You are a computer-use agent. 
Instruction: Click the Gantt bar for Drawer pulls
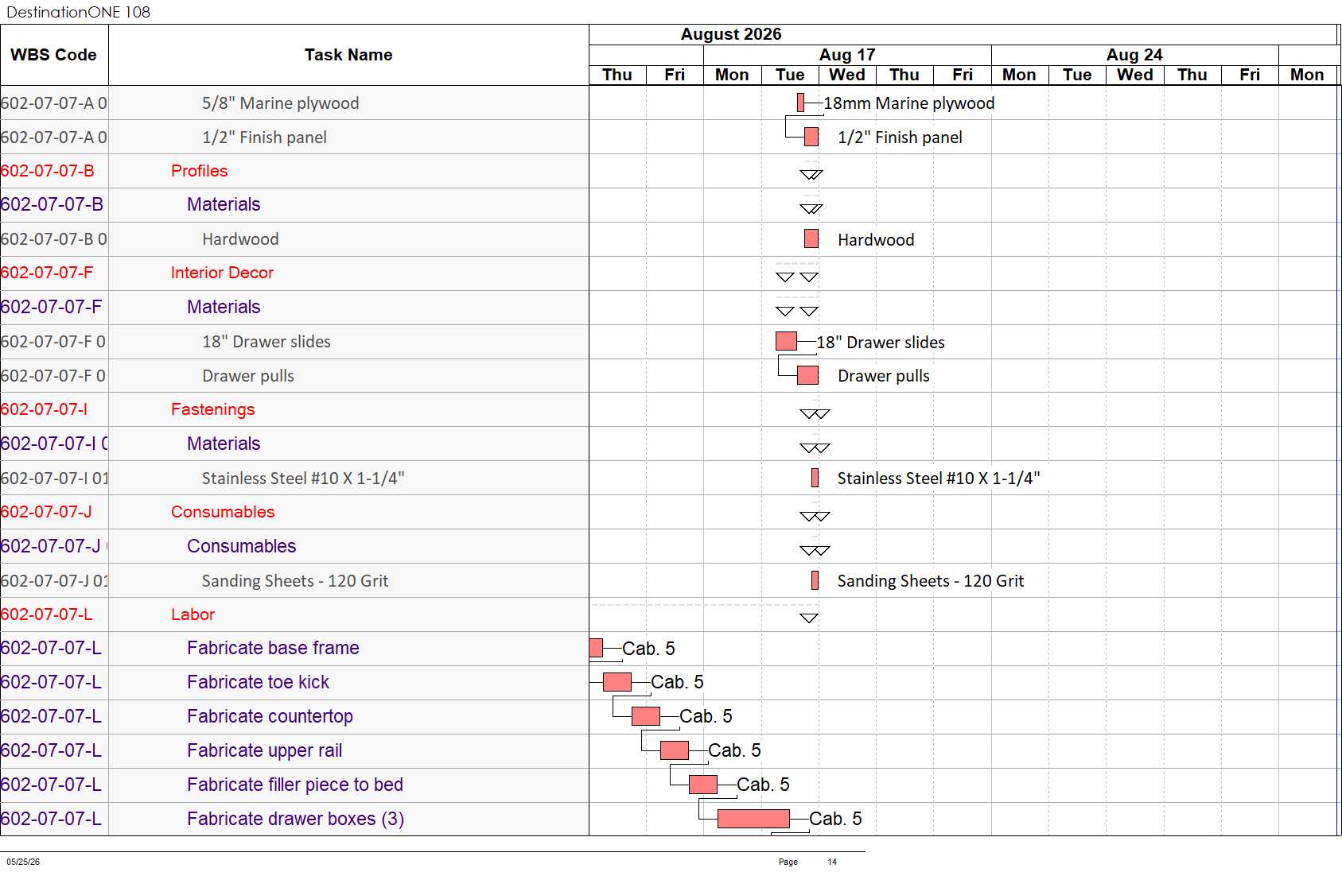tap(807, 375)
